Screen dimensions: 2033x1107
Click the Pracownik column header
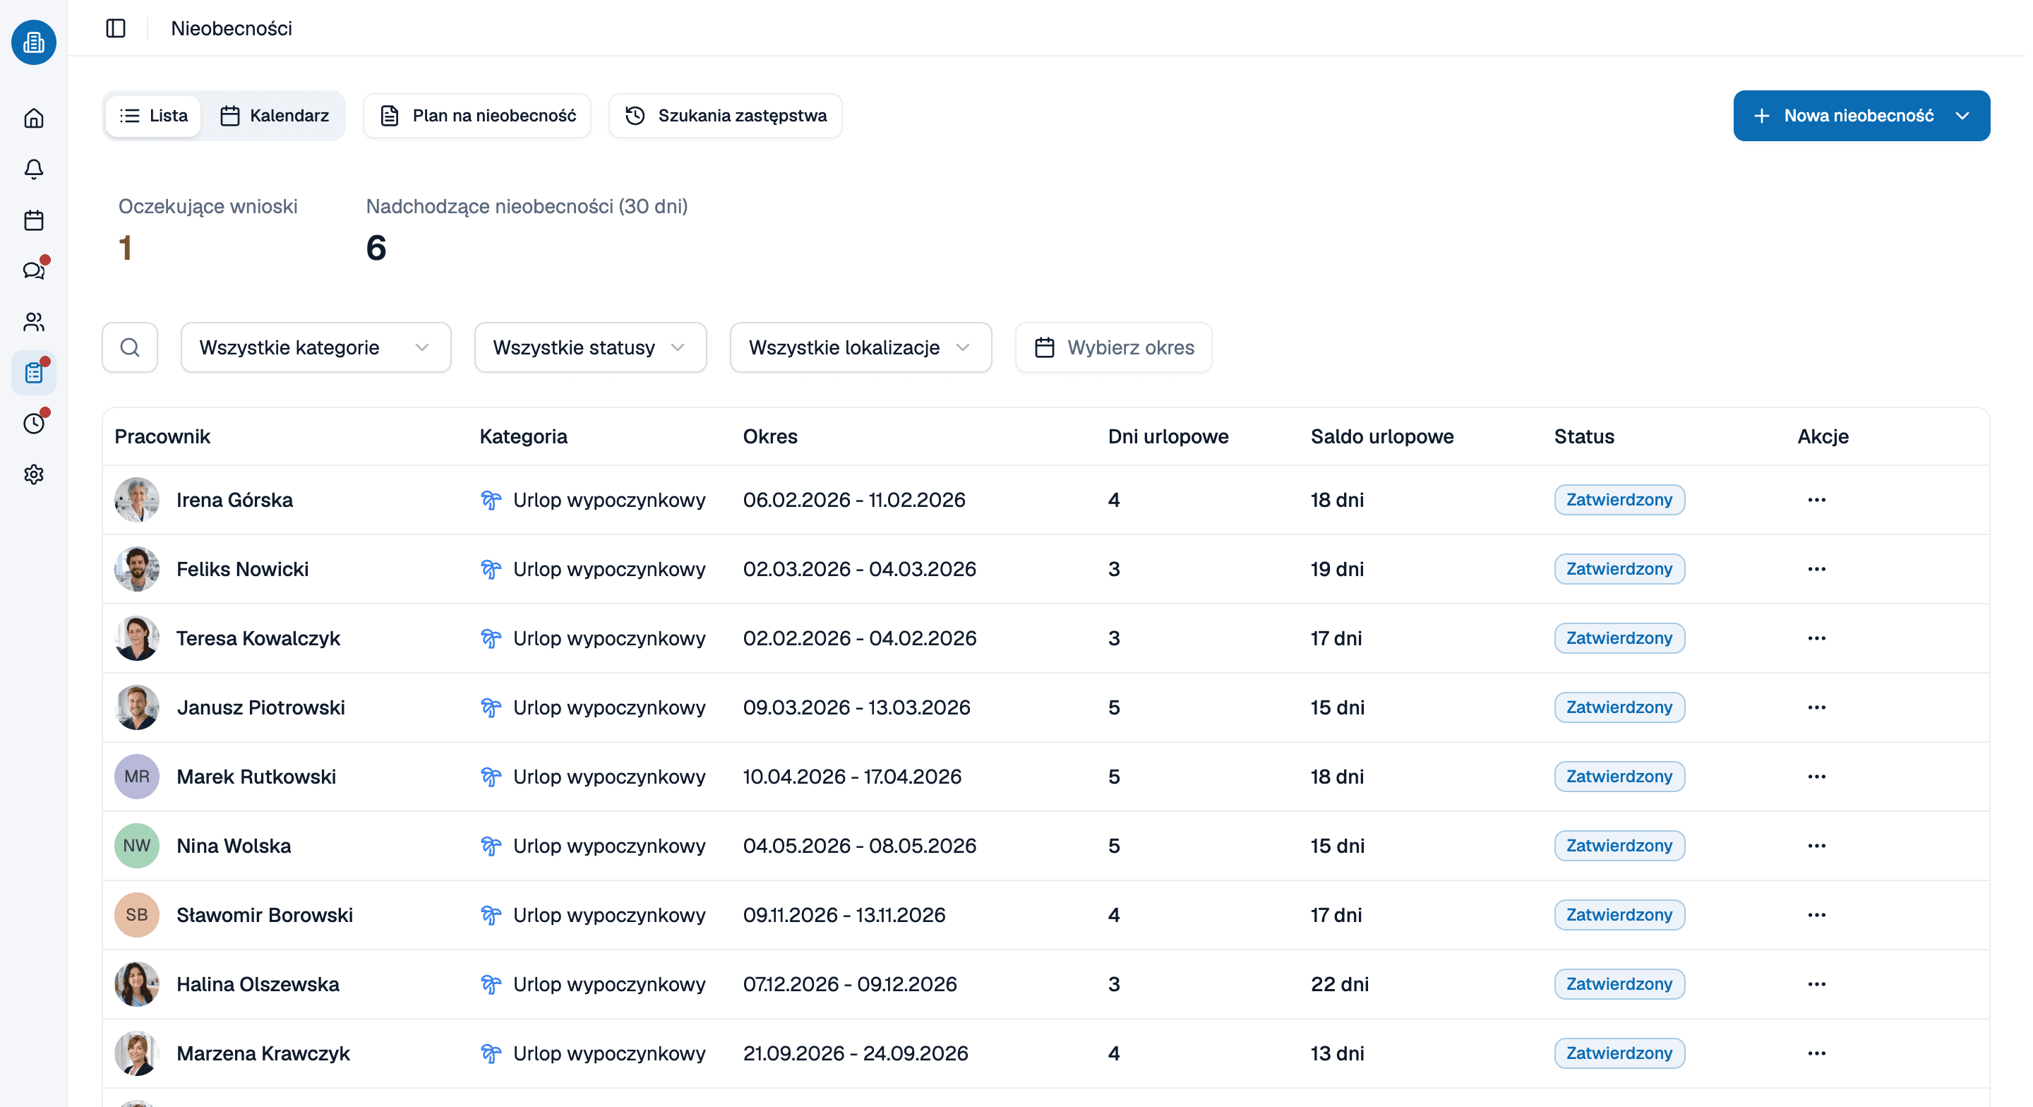coord(162,436)
